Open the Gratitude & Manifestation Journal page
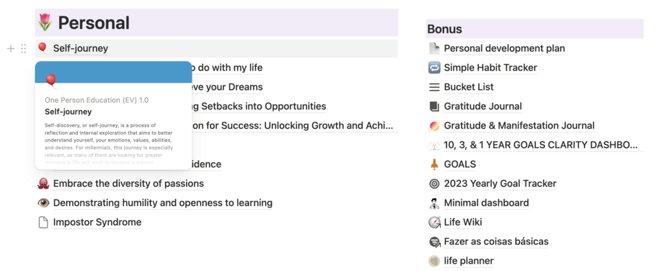This screenshot has height=271, width=660. [519, 126]
